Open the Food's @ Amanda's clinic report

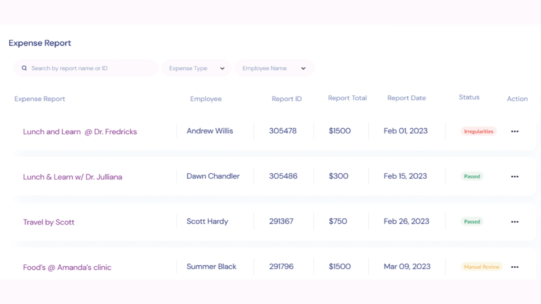click(x=66, y=266)
